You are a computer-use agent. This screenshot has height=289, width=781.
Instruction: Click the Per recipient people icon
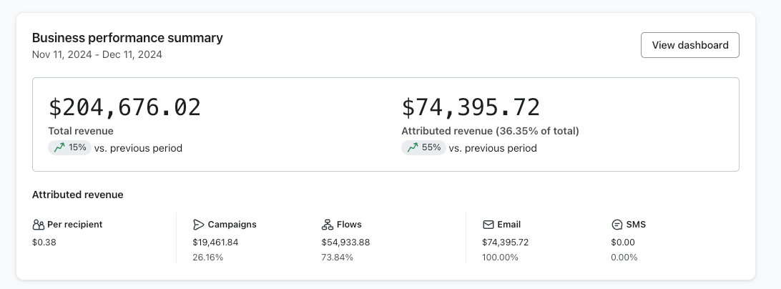click(39, 225)
